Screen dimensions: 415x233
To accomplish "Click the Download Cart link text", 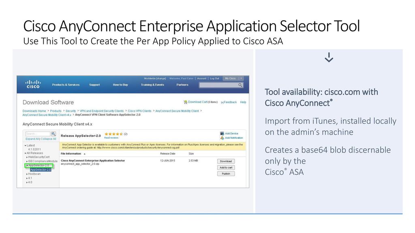I will point(198,102).
